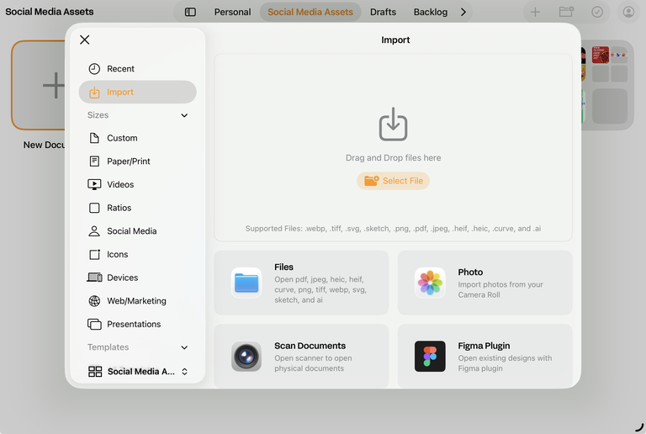Open Devices size presets
This screenshot has width=646, height=434.
point(137,278)
